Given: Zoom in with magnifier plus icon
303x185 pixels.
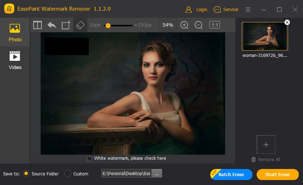Looking at the screenshot, I should pos(184,25).
